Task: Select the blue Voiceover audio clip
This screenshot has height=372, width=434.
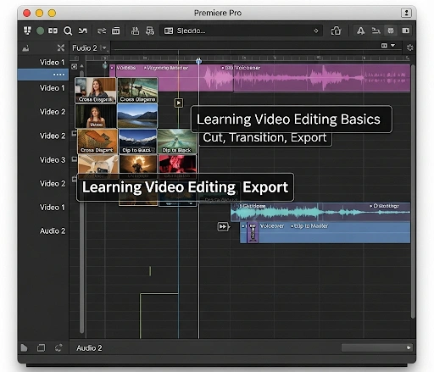Action: pyautogui.click(x=325, y=232)
